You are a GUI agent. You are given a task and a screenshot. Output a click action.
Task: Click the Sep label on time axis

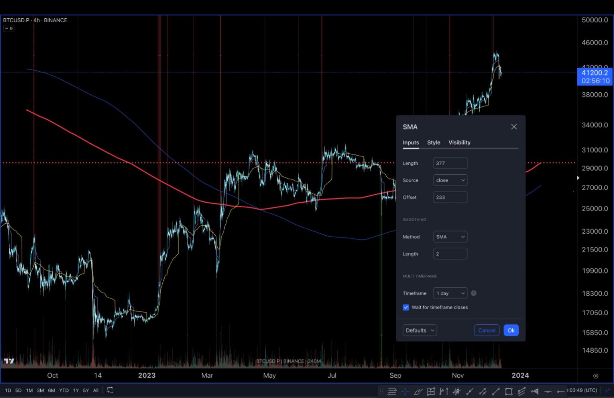pyautogui.click(x=395, y=375)
